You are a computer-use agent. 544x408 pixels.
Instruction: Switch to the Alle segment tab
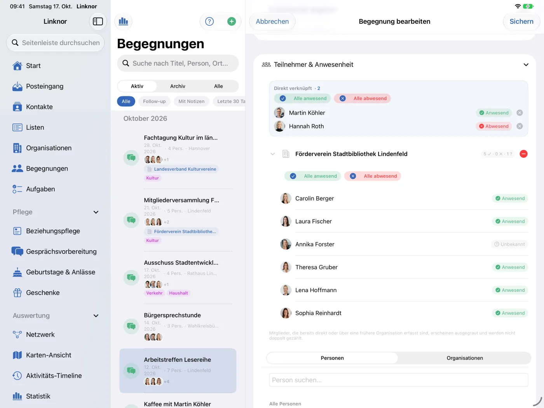[x=218, y=86]
